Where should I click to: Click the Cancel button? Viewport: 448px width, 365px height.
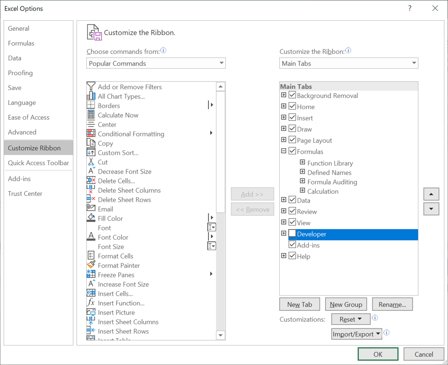(424, 354)
